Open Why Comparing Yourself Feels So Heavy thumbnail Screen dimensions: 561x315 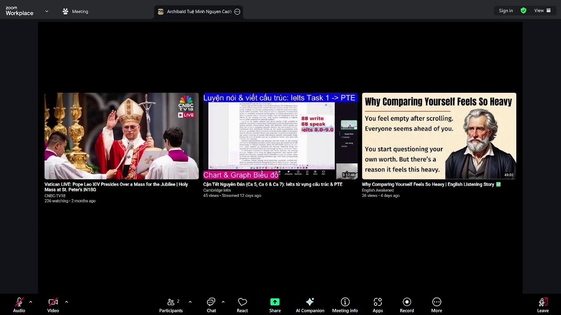pyautogui.click(x=439, y=136)
